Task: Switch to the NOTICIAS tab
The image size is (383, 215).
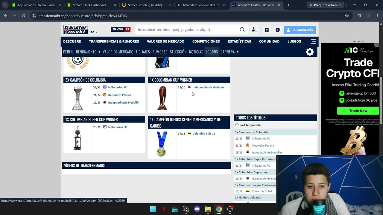Action: pos(196,52)
